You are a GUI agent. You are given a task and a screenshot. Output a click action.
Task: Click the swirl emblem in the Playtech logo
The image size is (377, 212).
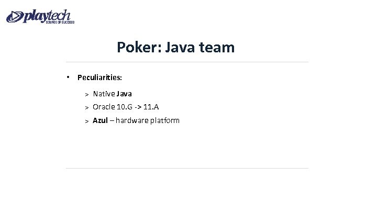coord(15,17)
